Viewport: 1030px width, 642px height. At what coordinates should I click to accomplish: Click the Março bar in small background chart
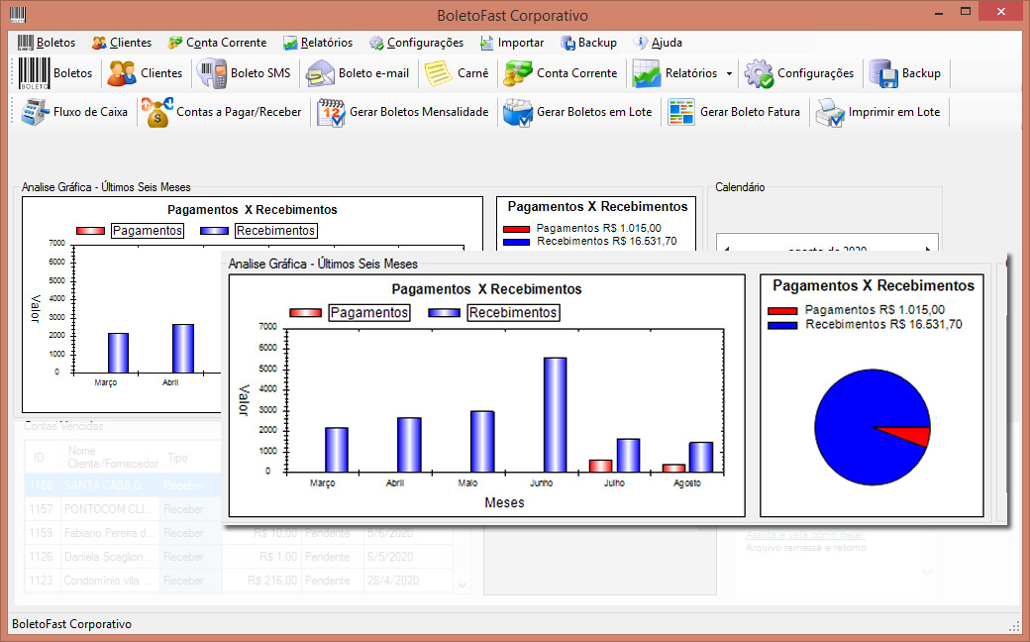(118, 354)
